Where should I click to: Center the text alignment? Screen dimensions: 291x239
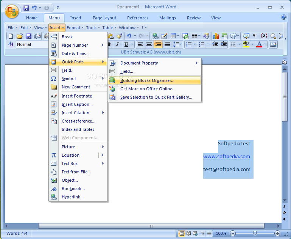pos(149,44)
